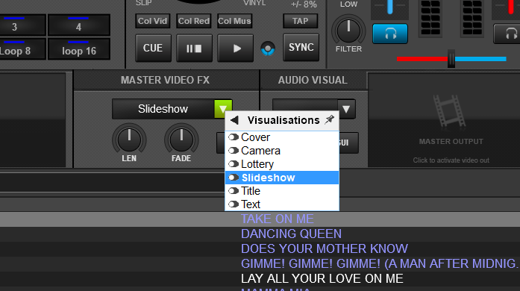This screenshot has height=291, width=520.
Task: Click the TAP tempo button
Action: point(300,21)
